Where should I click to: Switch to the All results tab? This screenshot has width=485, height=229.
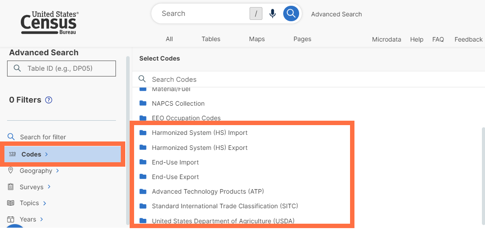click(169, 39)
